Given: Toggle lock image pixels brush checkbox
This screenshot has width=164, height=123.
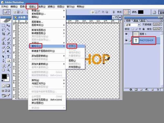Looking at the screenshot, I should 136,29.
